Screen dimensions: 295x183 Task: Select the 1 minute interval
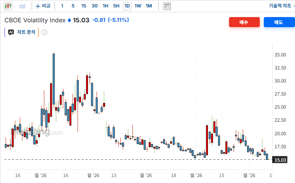[x=62, y=6]
